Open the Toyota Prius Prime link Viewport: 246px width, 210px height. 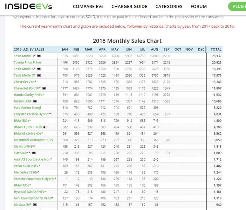click(x=27, y=62)
